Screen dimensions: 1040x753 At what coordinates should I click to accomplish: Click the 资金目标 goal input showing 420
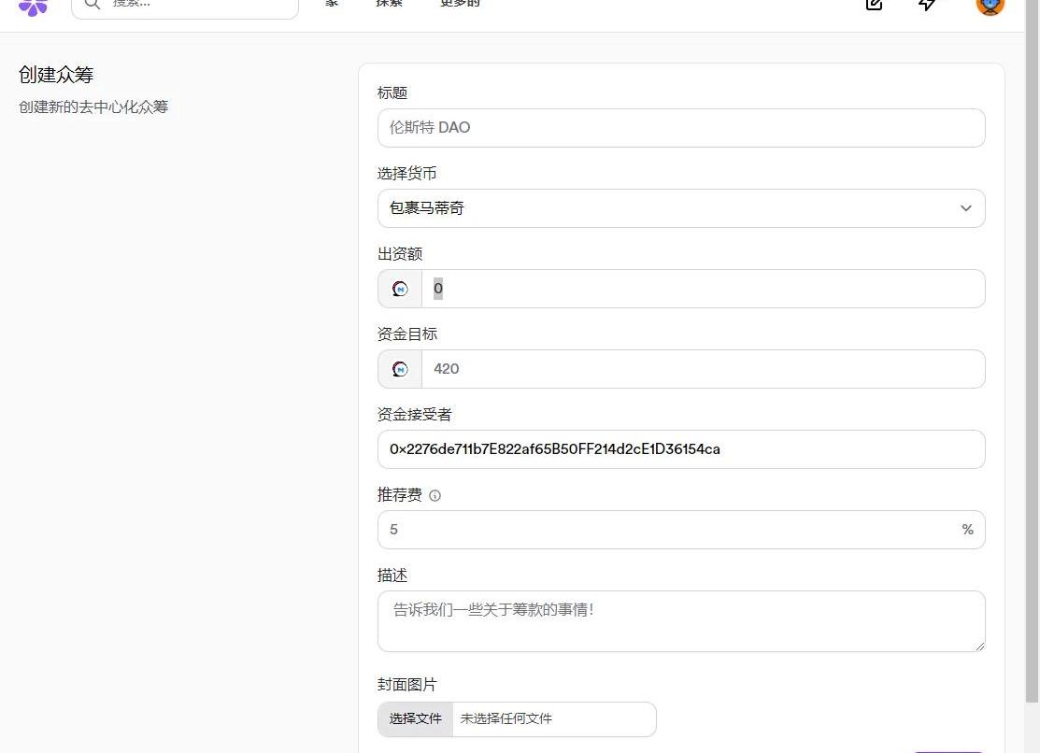(701, 369)
